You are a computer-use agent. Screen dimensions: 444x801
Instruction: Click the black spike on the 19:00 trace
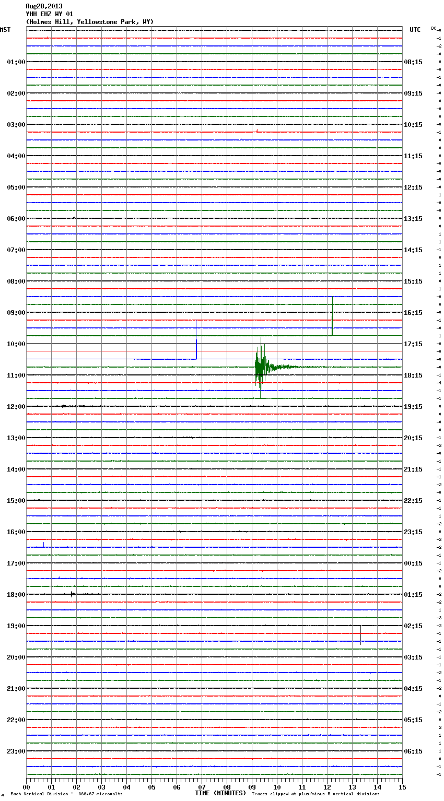(x=360, y=634)
